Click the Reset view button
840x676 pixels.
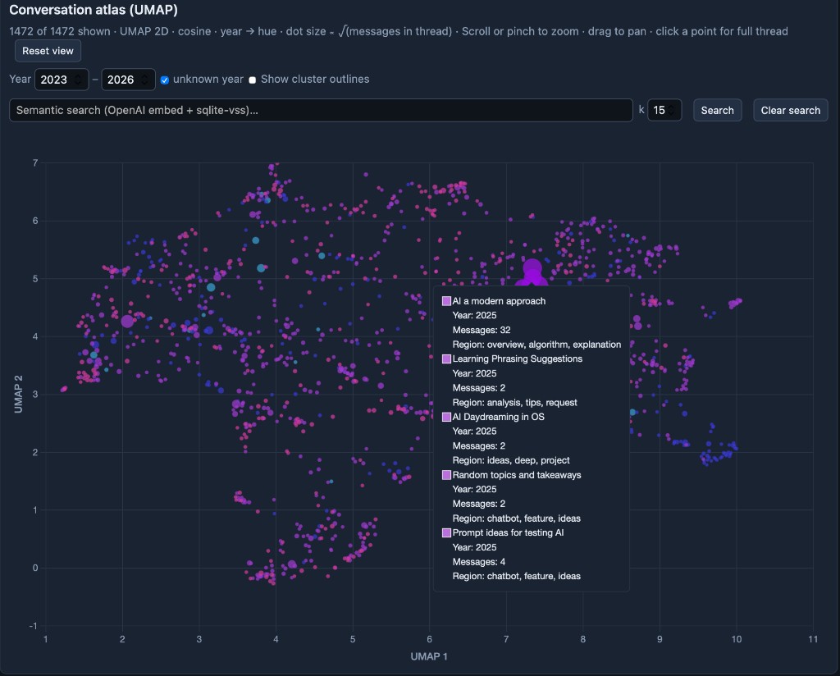click(47, 50)
